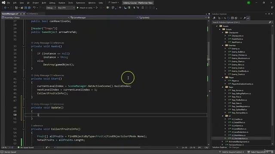Select the Checkpoint.cs file
Screen dimensions: 275x154
pyautogui.click(x=237, y=36)
